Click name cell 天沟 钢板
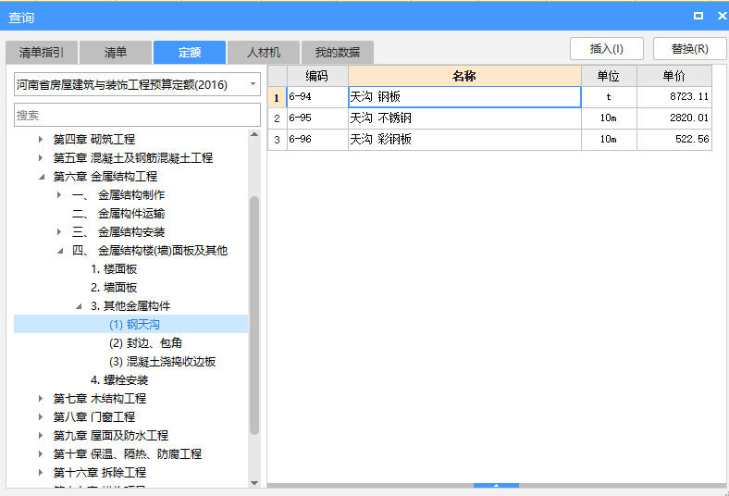 tap(465, 96)
